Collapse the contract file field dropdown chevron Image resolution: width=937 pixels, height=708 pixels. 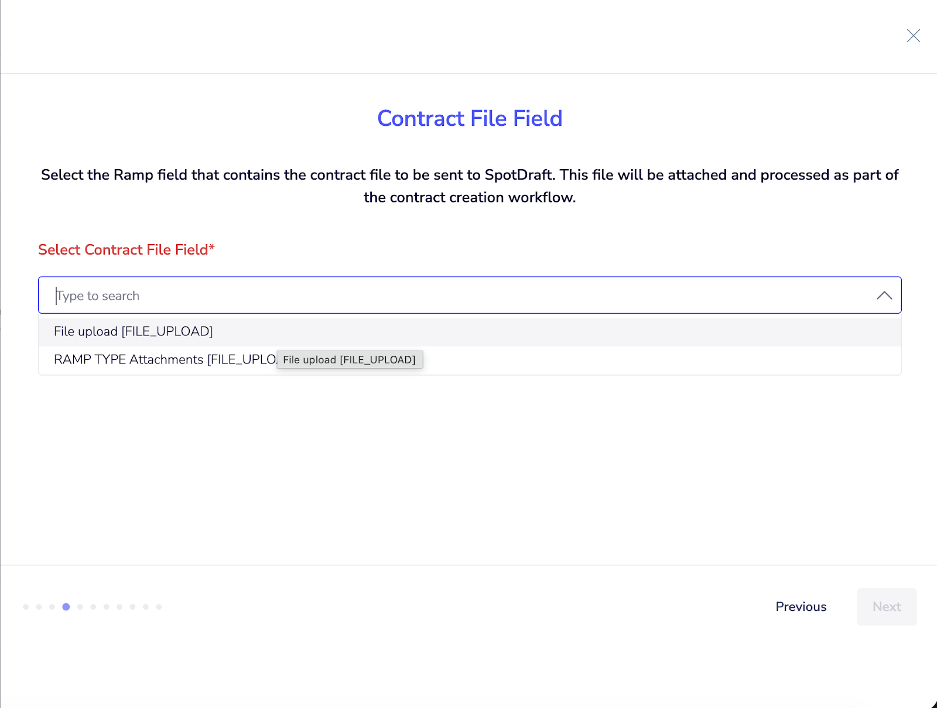pyautogui.click(x=884, y=295)
